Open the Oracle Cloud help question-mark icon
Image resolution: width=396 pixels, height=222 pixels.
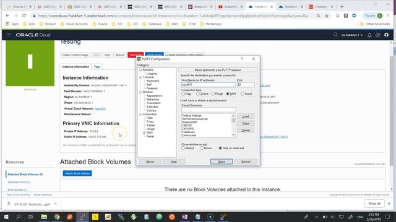(x=378, y=35)
